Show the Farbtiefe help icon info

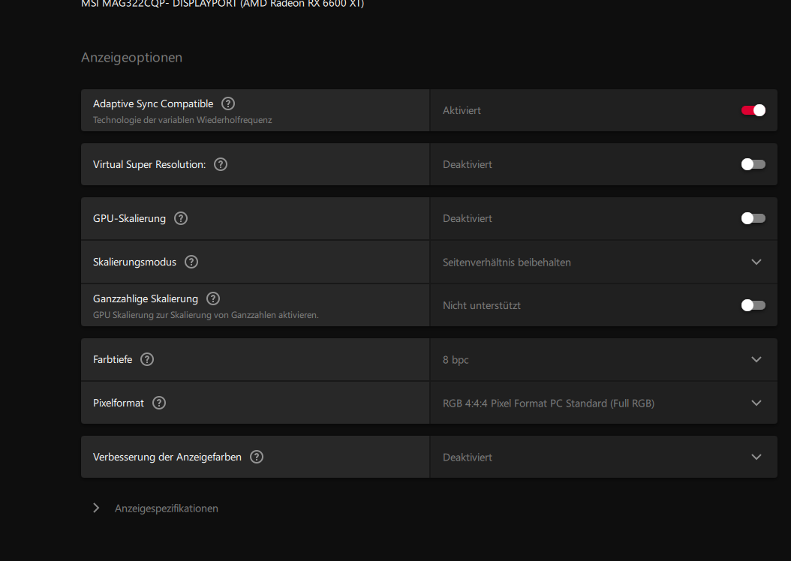click(x=147, y=359)
